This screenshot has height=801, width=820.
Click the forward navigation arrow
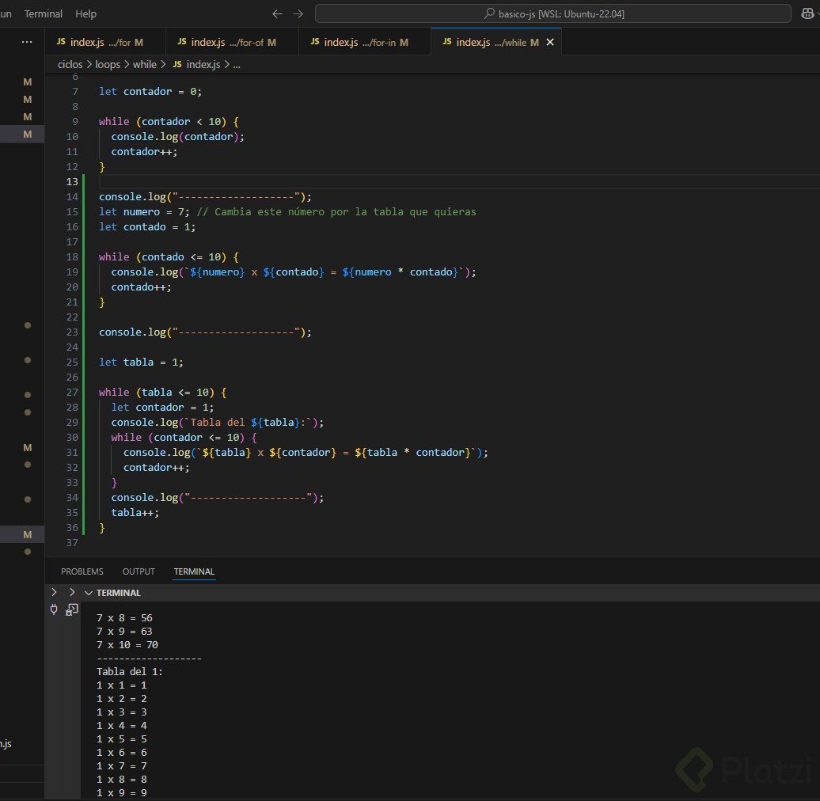point(298,13)
